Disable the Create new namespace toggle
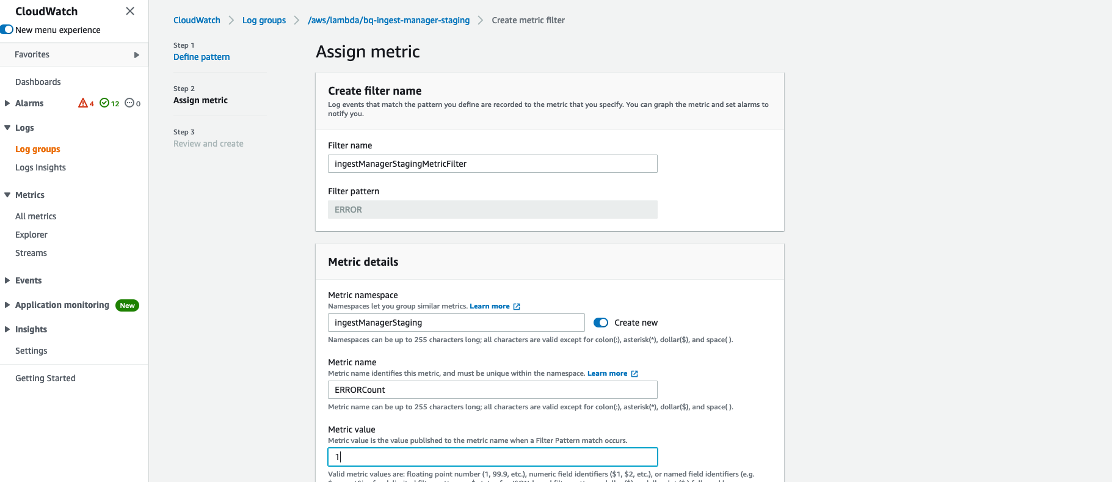Viewport: 1112px width, 482px height. [601, 323]
